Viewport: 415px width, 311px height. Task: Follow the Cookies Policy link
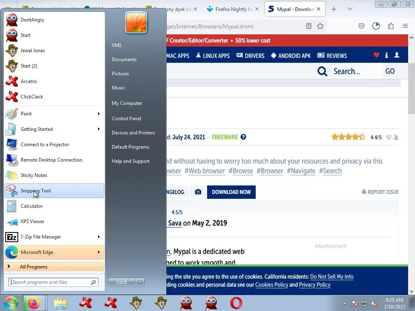(x=272, y=285)
